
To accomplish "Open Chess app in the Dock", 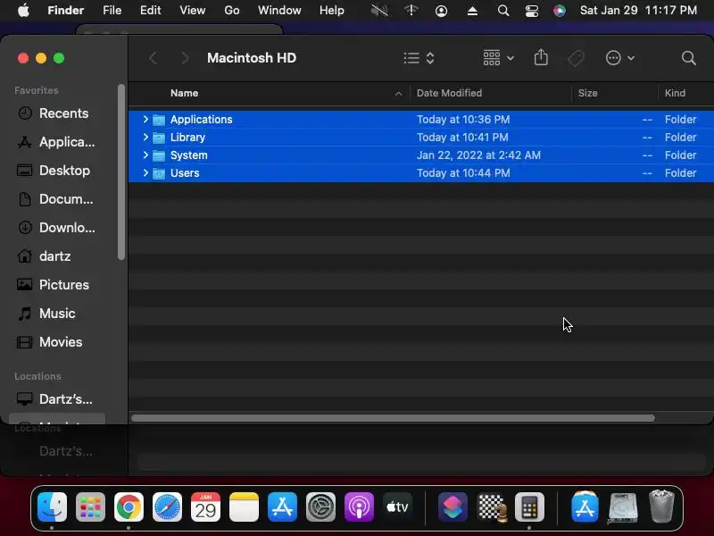I will [x=492, y=507].
